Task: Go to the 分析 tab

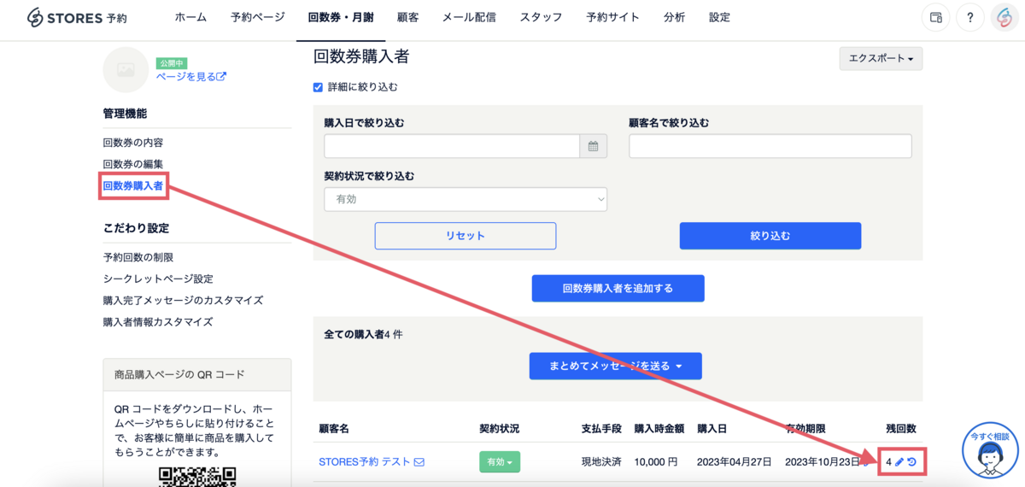Action: 674,17
